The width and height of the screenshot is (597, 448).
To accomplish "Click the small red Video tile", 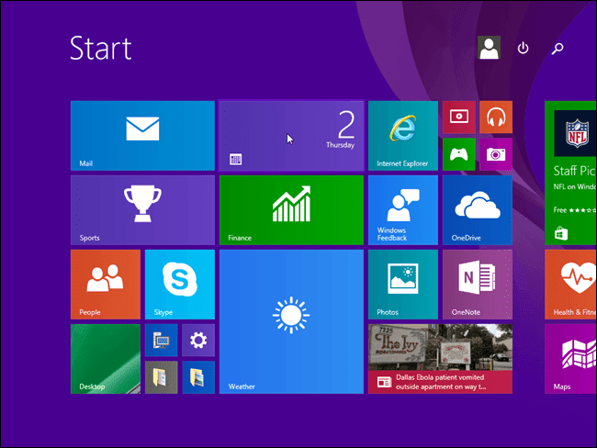I will point(459,117).
